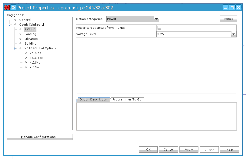Image resolution: width=247 pixels, height=159 pixels.
Task: Confirm with the OK button
Action: tap(148, 150)
